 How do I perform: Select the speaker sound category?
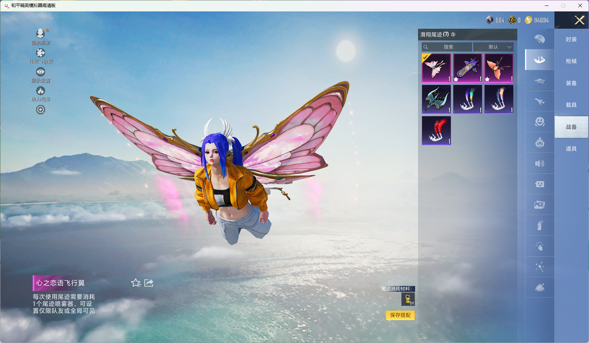539,163
